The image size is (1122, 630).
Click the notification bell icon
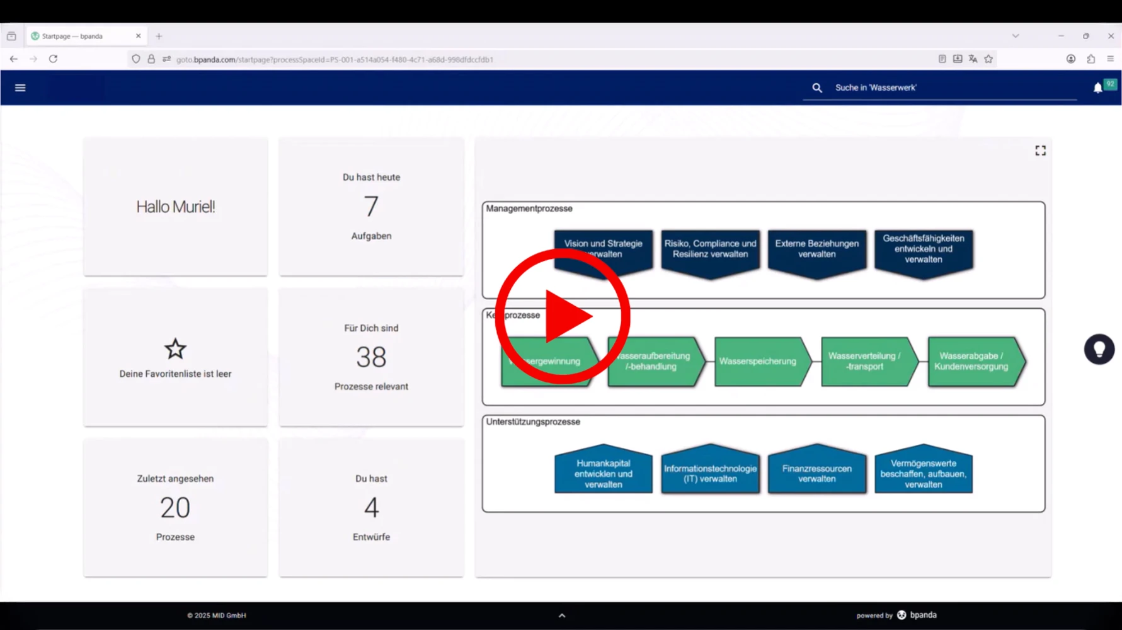(x=1097, y=88)
